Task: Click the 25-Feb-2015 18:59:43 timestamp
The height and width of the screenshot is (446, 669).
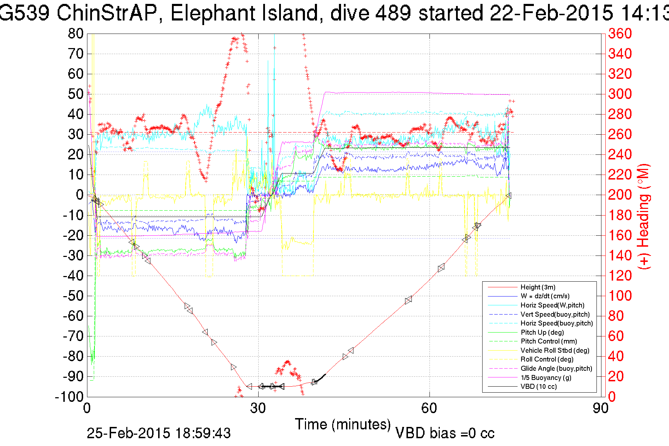Action: coord(158,433)
